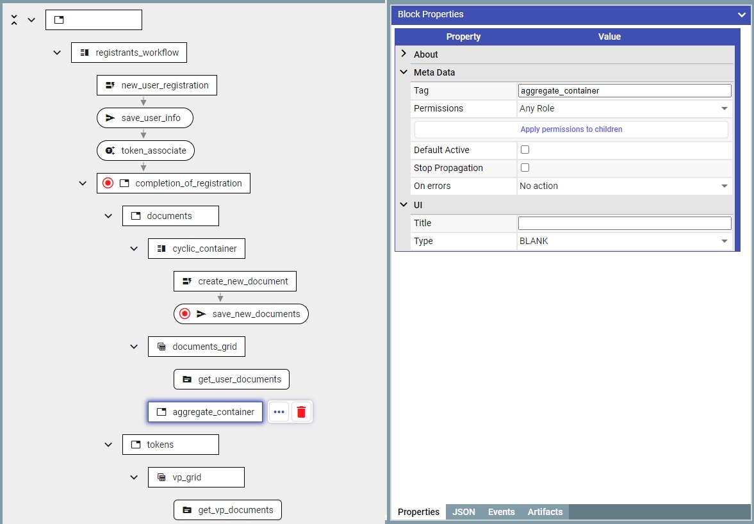Open the On errors dropdown
Viewport: 754px width, 524px height.
(x=624, y=186)
